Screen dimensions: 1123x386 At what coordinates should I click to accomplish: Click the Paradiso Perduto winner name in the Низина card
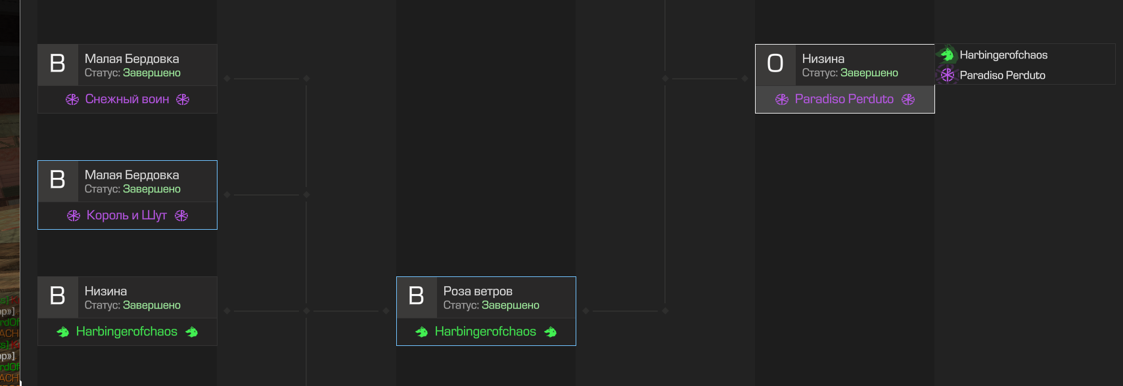(844, 99)
